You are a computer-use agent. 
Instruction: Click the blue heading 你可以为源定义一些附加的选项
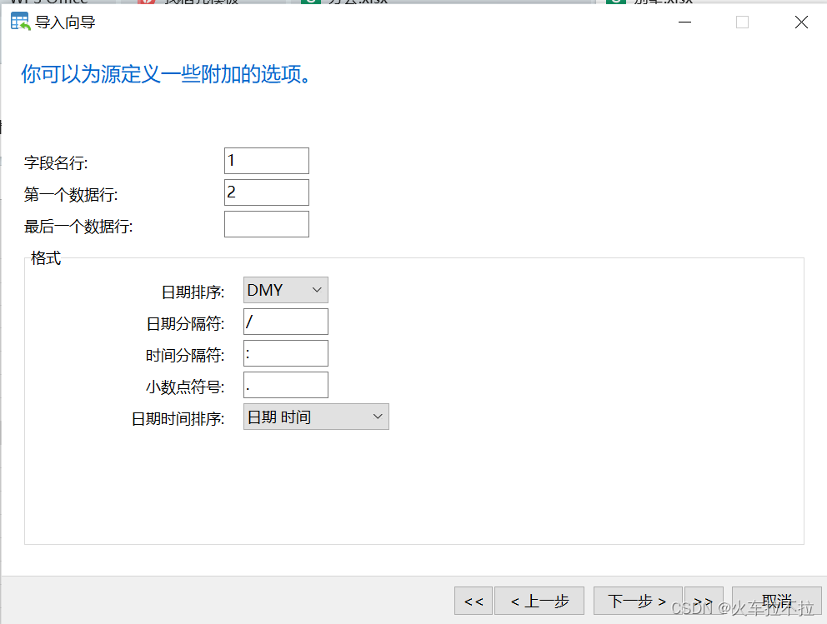click(x=165, y=74)
